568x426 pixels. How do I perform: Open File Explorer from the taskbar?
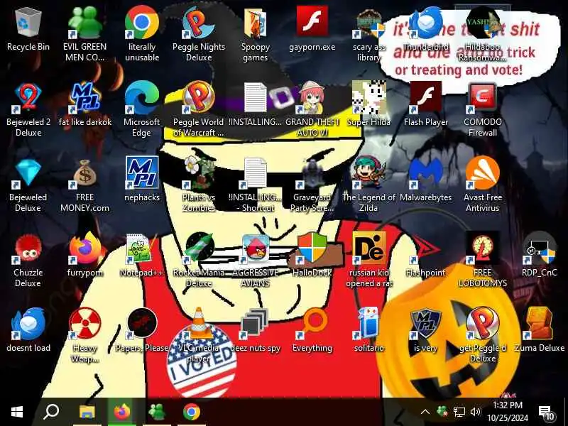pyautogui.click(x=87, y=412)
